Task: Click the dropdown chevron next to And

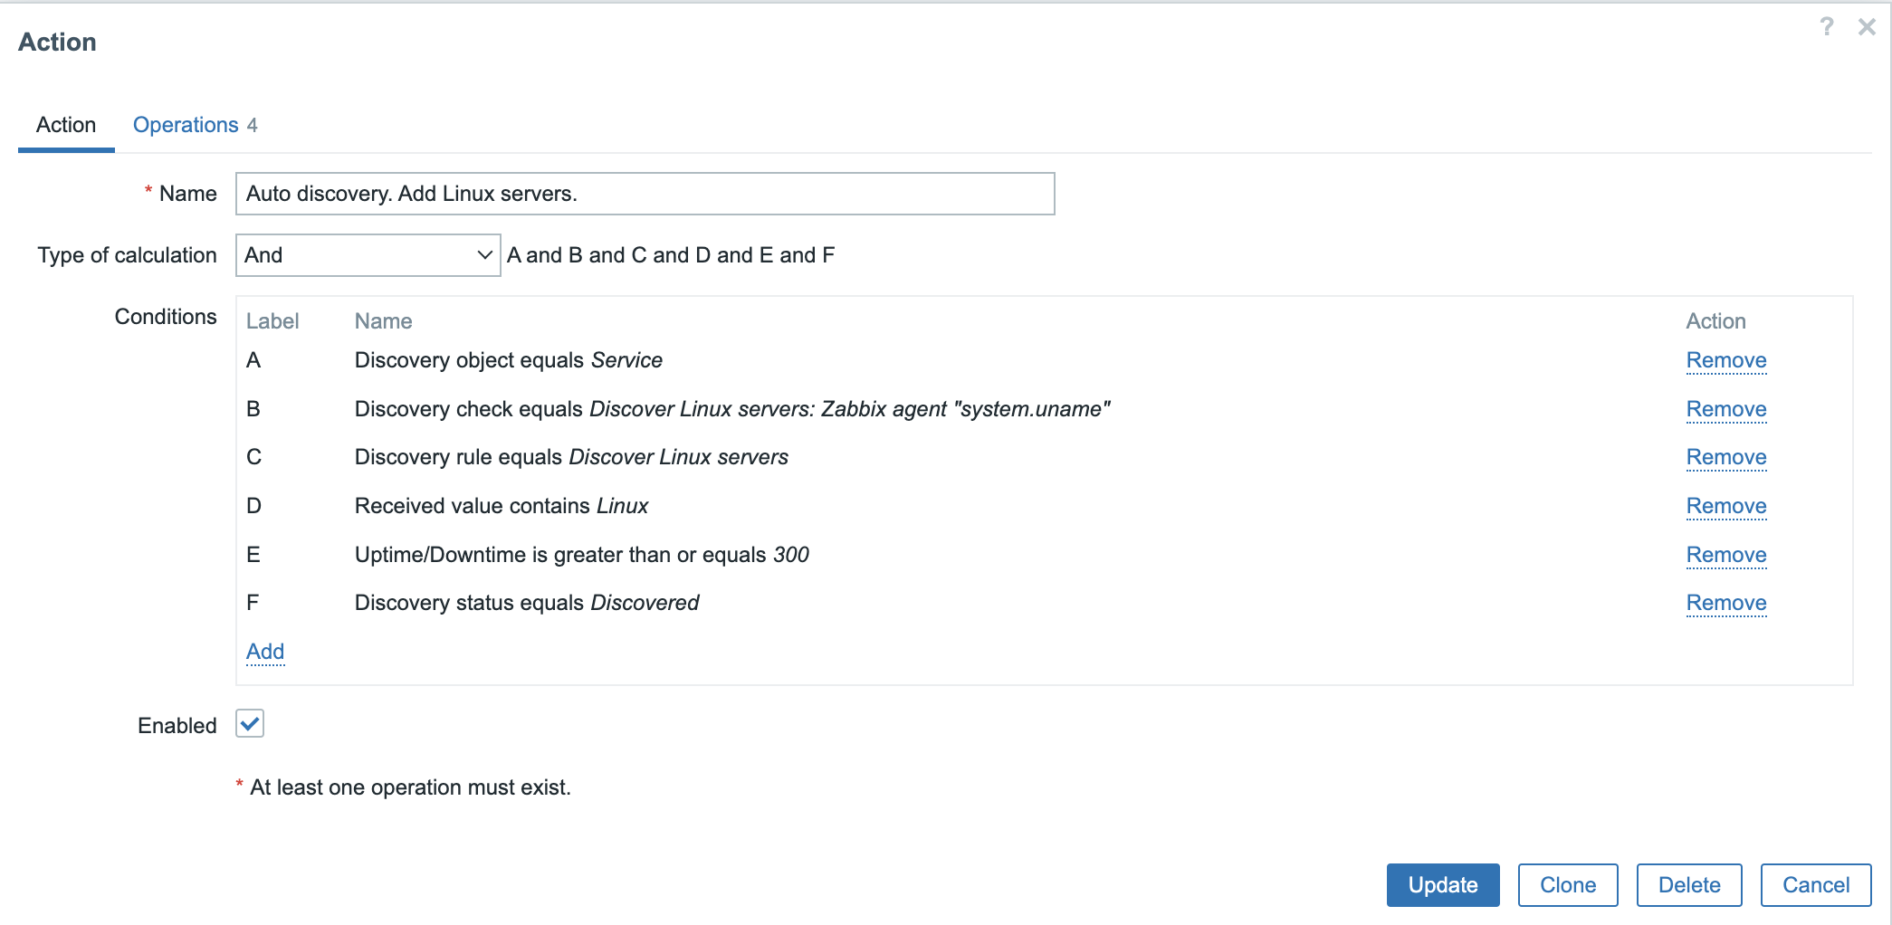Action: [484, 255]
